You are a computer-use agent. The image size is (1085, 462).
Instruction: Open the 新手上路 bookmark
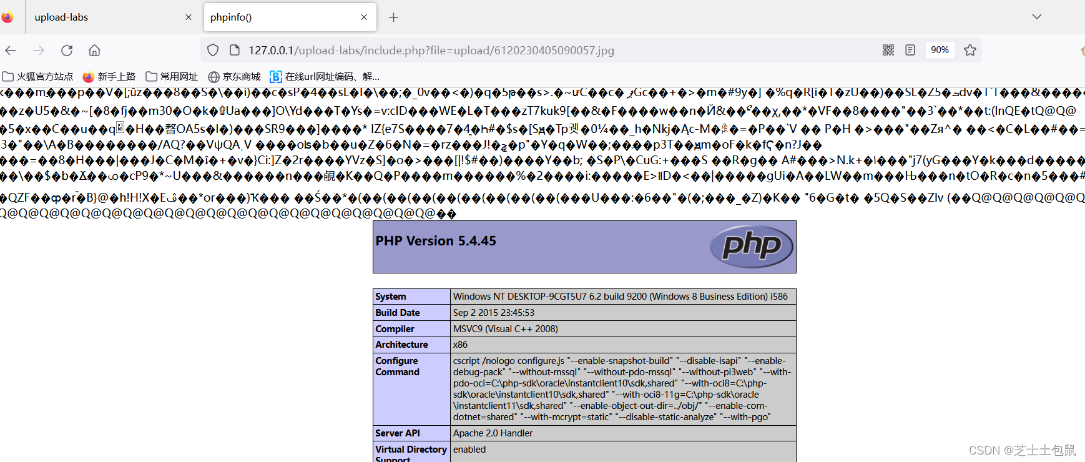coord(109,77)
